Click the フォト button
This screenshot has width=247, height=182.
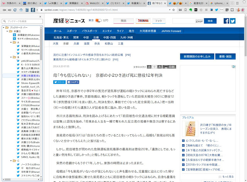tap(159, 21)
